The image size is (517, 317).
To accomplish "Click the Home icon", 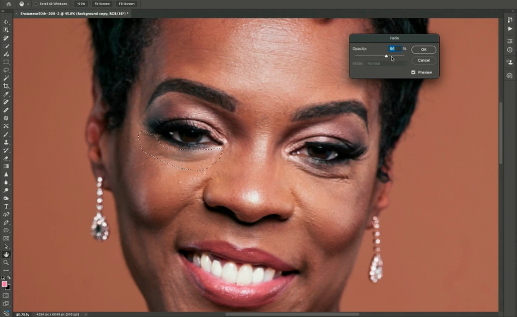I will [x=9, y=4].
